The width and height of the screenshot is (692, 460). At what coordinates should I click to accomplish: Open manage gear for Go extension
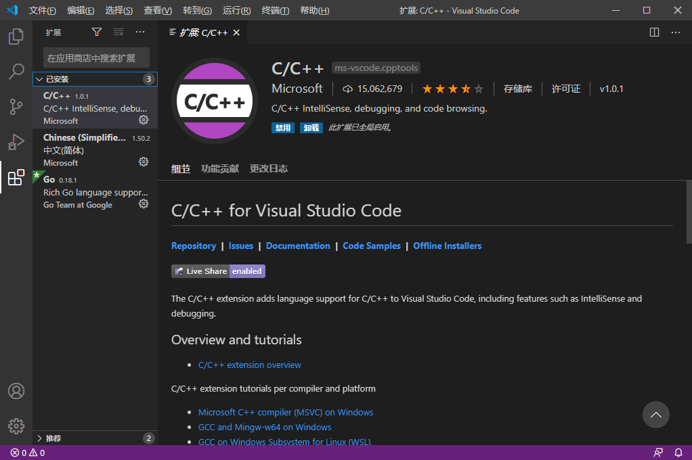tap(144, 204)
